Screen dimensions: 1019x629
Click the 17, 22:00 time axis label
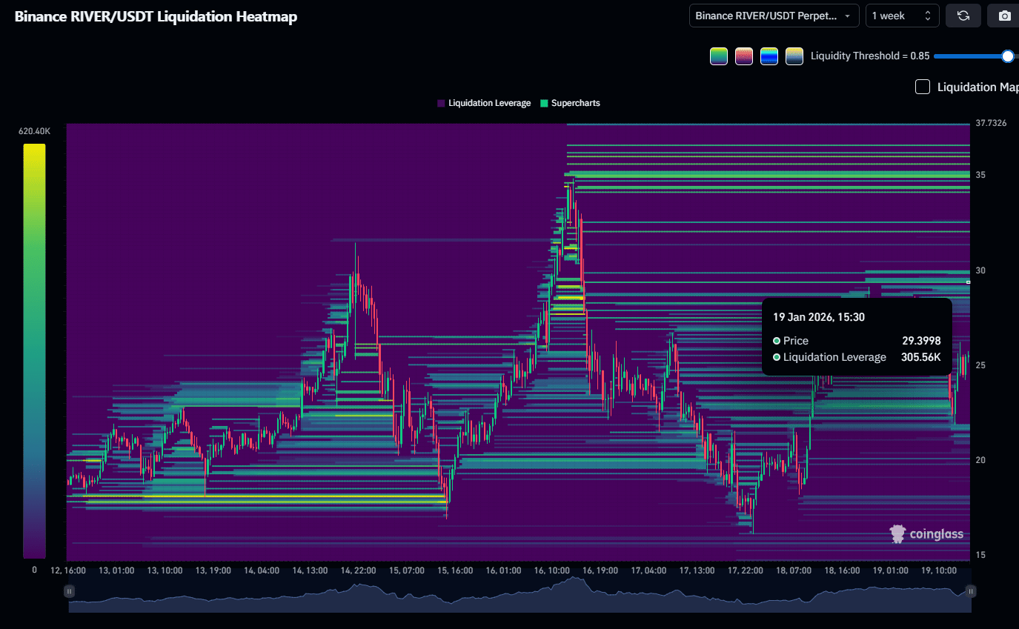[x=745, y=571]
